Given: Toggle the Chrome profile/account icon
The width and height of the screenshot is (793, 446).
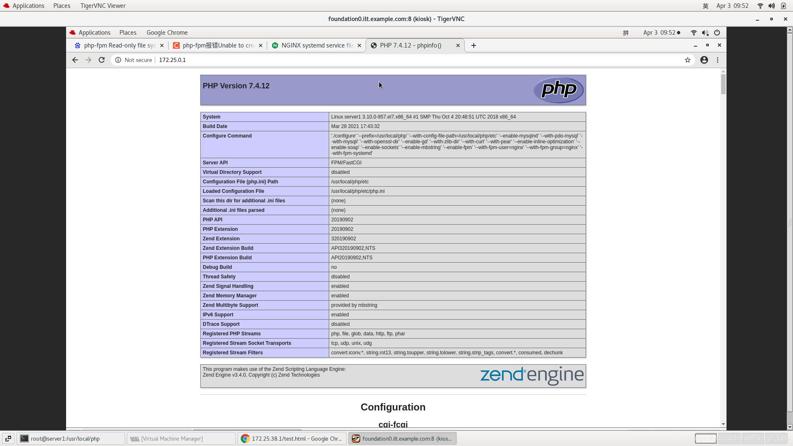Looking at the screenshot, I should 704,60.
